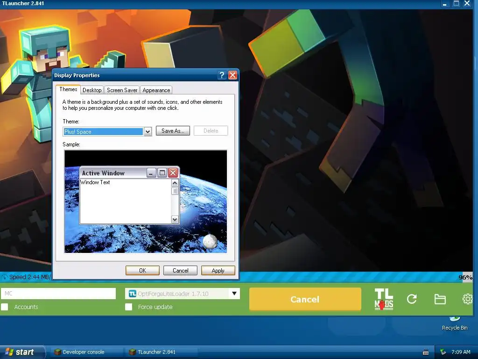Close the Display Properties dialog

(x=232, y=75)
